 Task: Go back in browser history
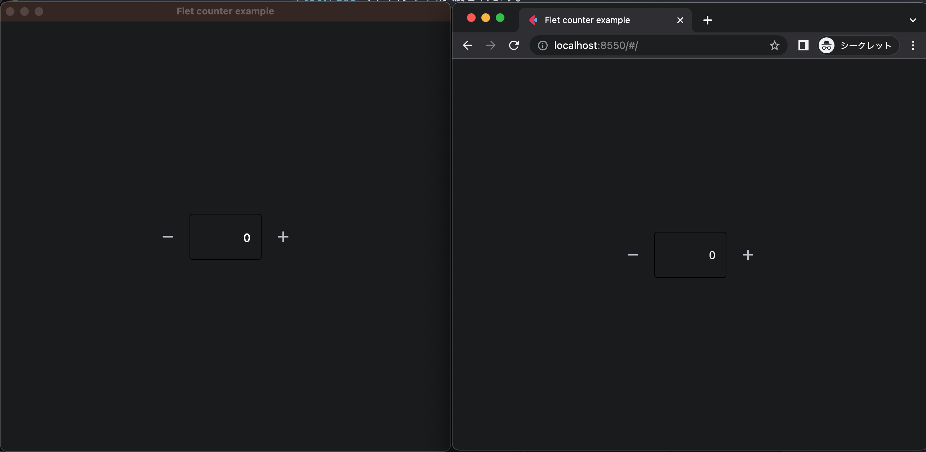click(x=468, y=45)
